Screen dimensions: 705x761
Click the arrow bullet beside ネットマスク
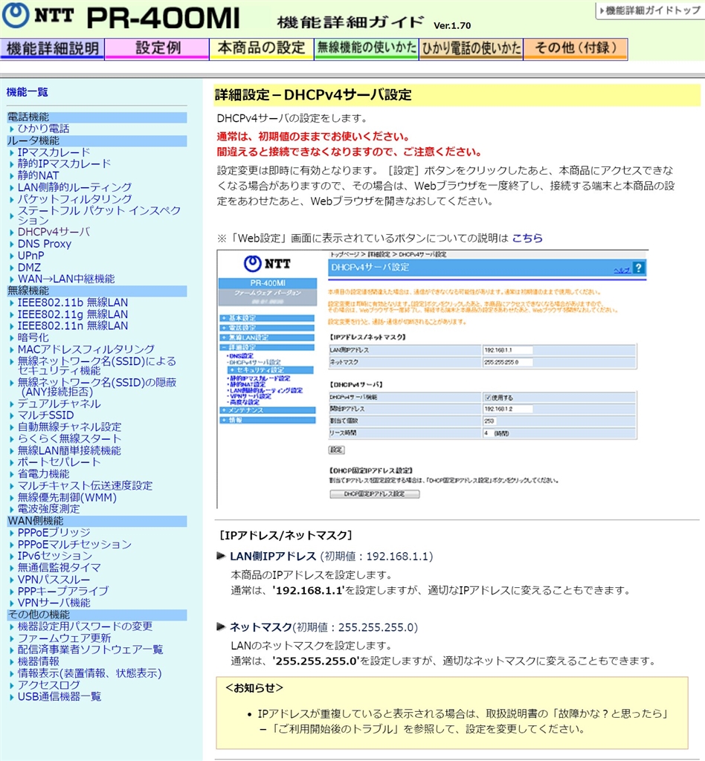click(x=221, y=626)
